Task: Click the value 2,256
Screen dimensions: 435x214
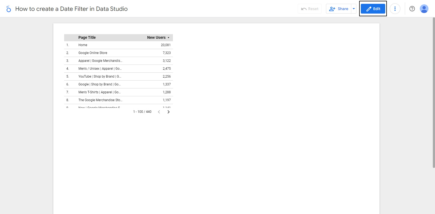Action: coord(167,76)
